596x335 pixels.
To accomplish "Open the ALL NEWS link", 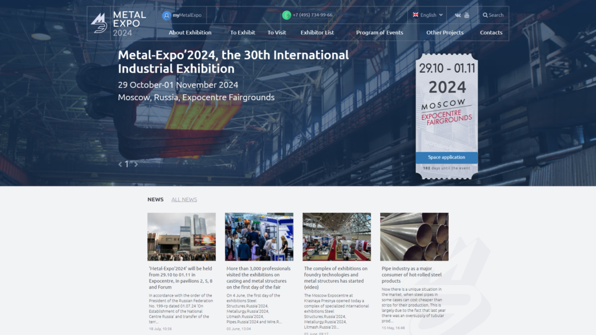I will (x=184, y=199).
